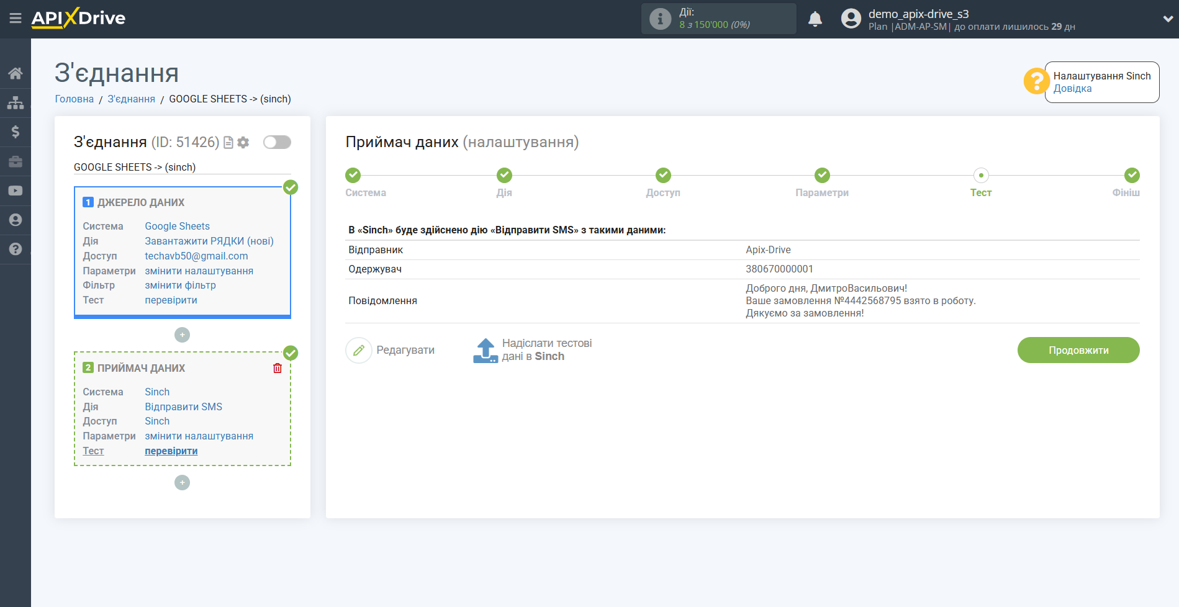Viewport: 1179px width, 607px height.
Task: Open connections sitemap icon in sidebar
Action: [16, 102]
